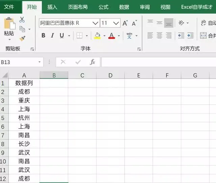Open the Name Box dropdown arrow
Image resolution: width=216 pixels, height=183 pixels.
(39, 62)
